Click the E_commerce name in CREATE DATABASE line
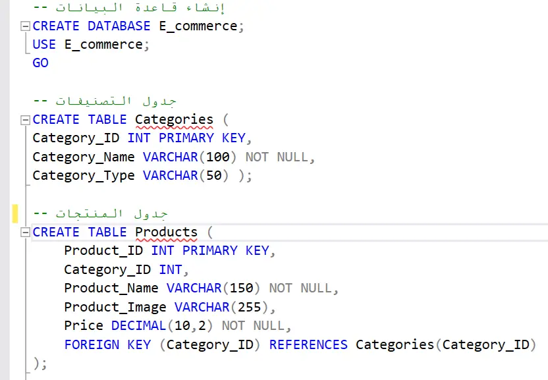This screenshot has width=548, height=380. click(198, 26)
